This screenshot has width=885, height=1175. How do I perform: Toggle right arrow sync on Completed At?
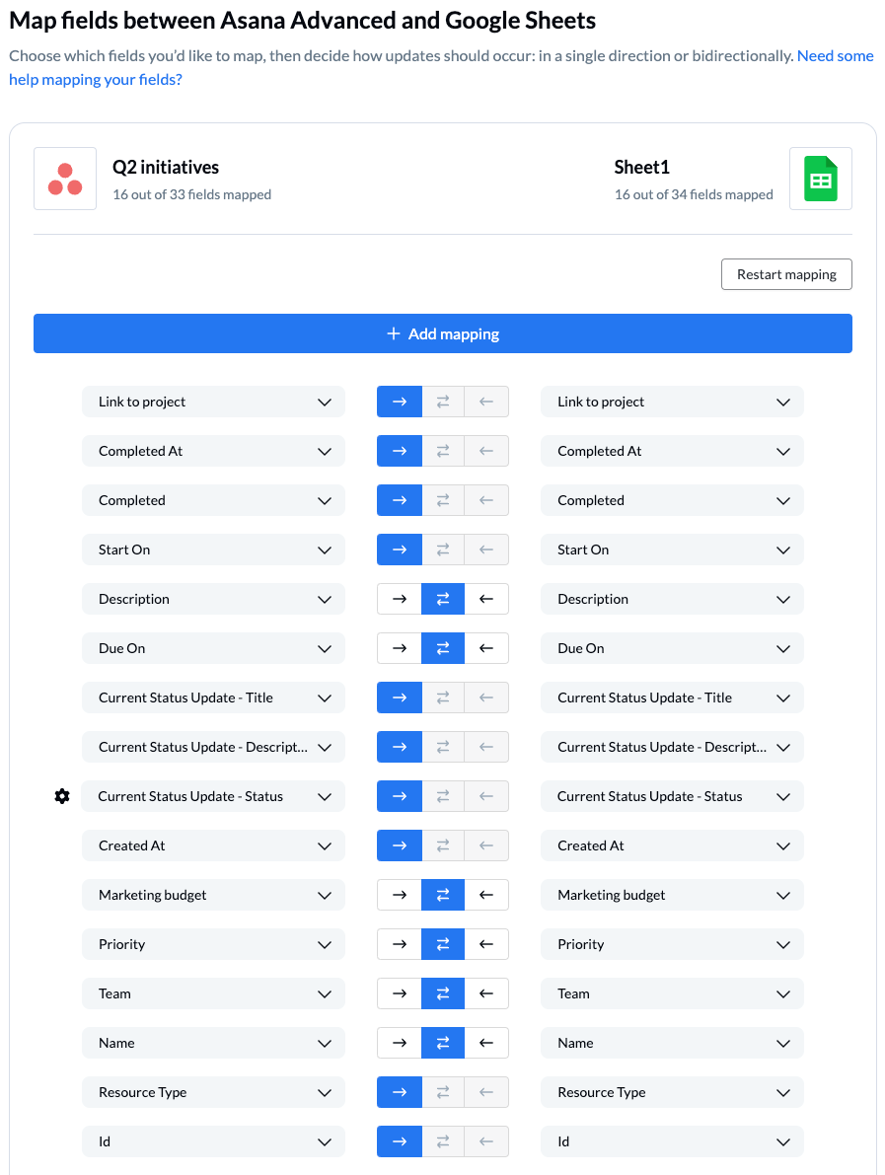pos(400,451)
